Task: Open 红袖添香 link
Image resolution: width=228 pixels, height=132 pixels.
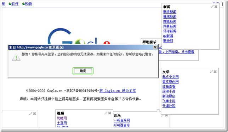Action: [169, 87]
